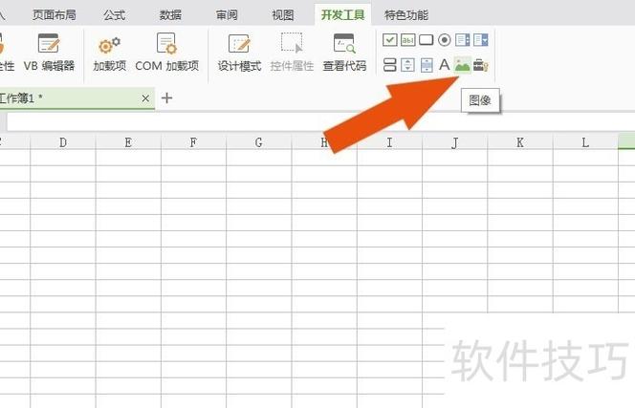Insert a label control (A icon)
Viewport: 635px width, 408px height.
[445, 65]
